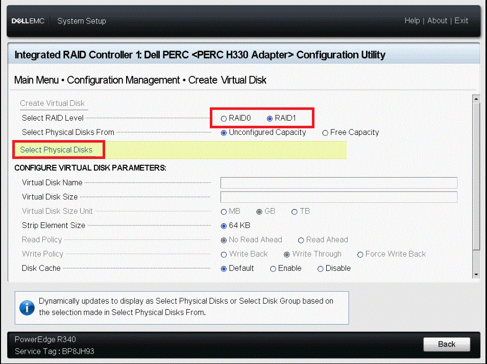Select 64 KB strip element size
Screen dimensions: 487x364
tap(224, 226)
